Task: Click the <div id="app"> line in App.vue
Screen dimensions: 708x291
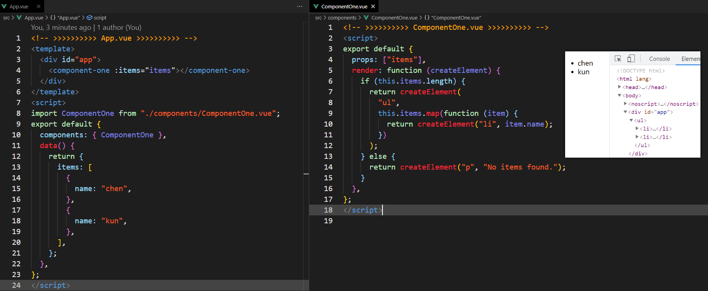Action: [70, 60]
